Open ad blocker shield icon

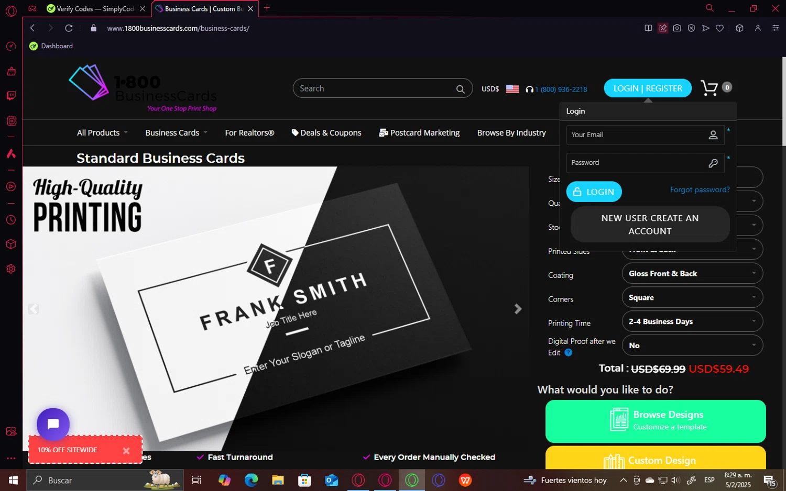pos(691,28)
